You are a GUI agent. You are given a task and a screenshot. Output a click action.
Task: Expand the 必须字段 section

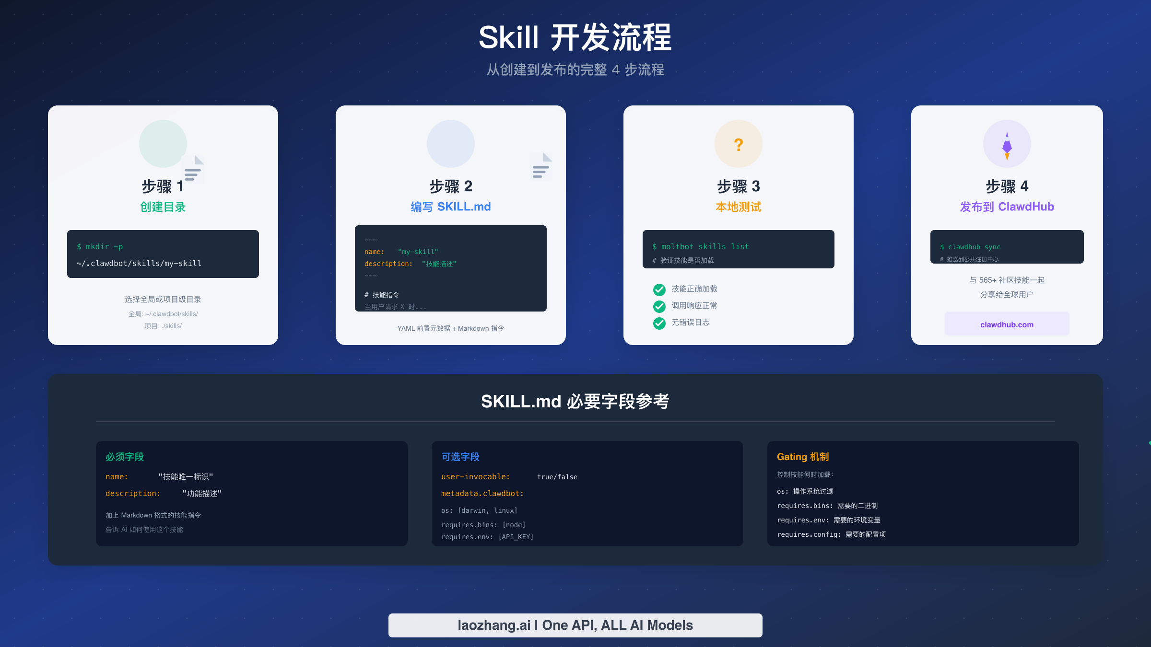pos(124,457)
